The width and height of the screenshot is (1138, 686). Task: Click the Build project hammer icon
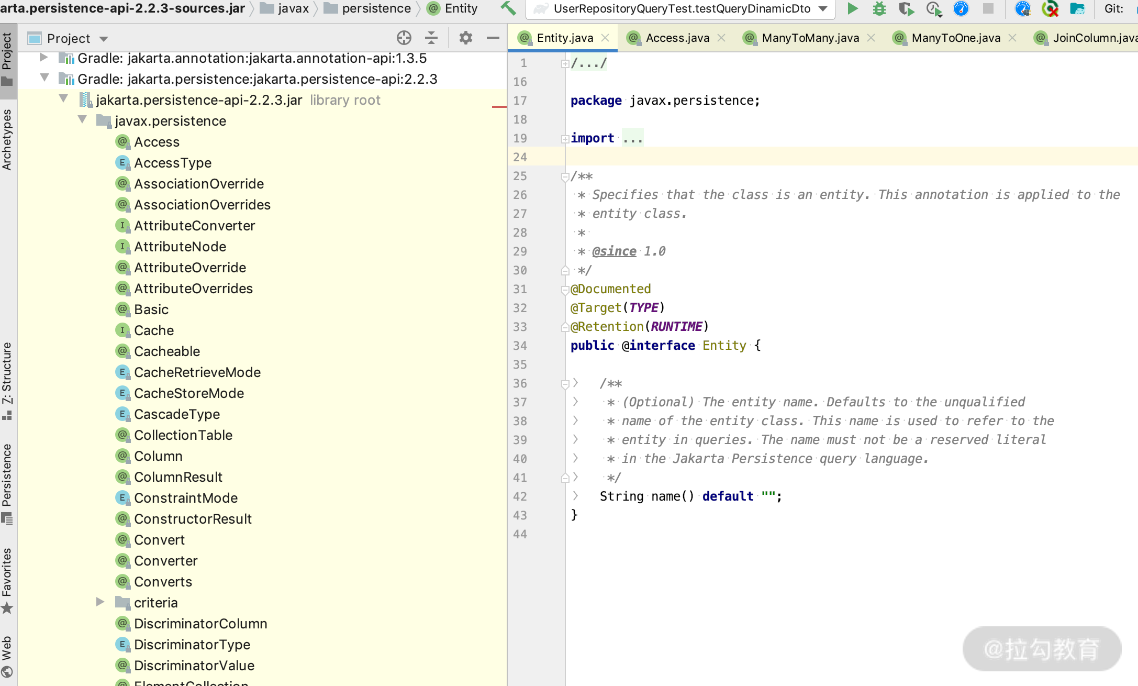508,8
